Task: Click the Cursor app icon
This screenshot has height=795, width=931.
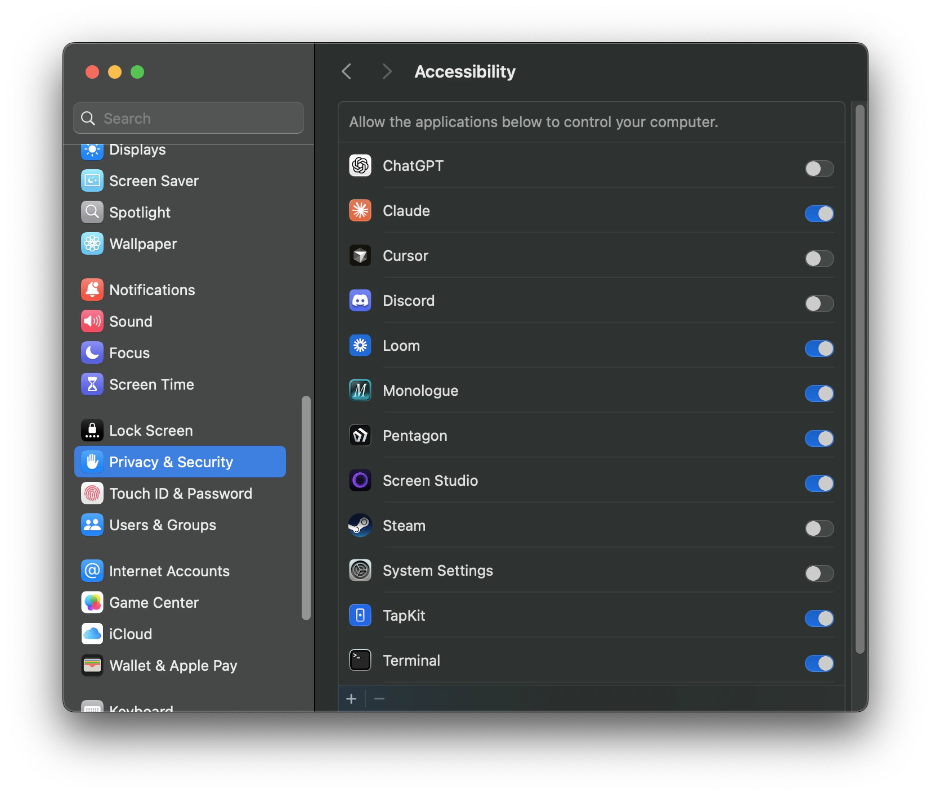Action: (360, 255)
